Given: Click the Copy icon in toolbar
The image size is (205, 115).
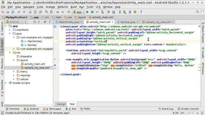Looking at the screenshot, I should 35,12.
